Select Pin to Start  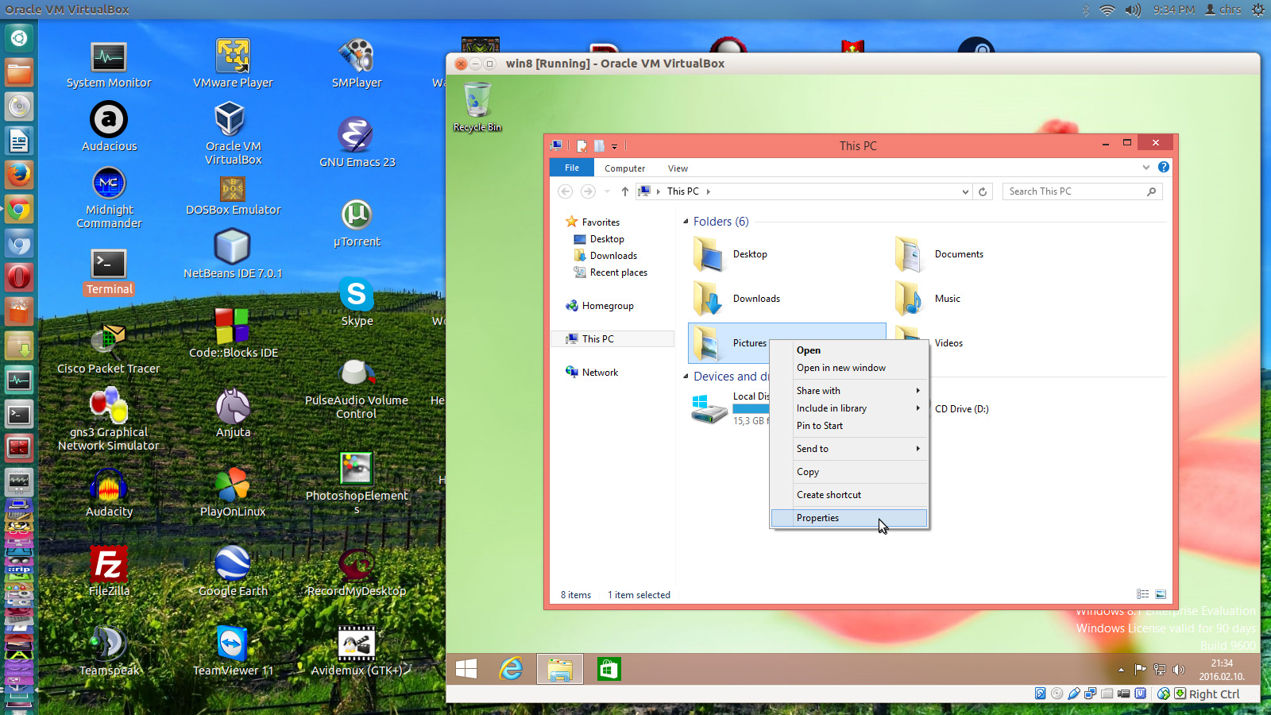tap(848, 426)
